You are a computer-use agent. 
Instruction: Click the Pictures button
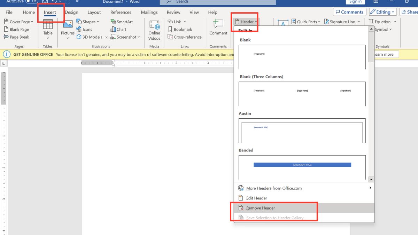coord(68,30)
